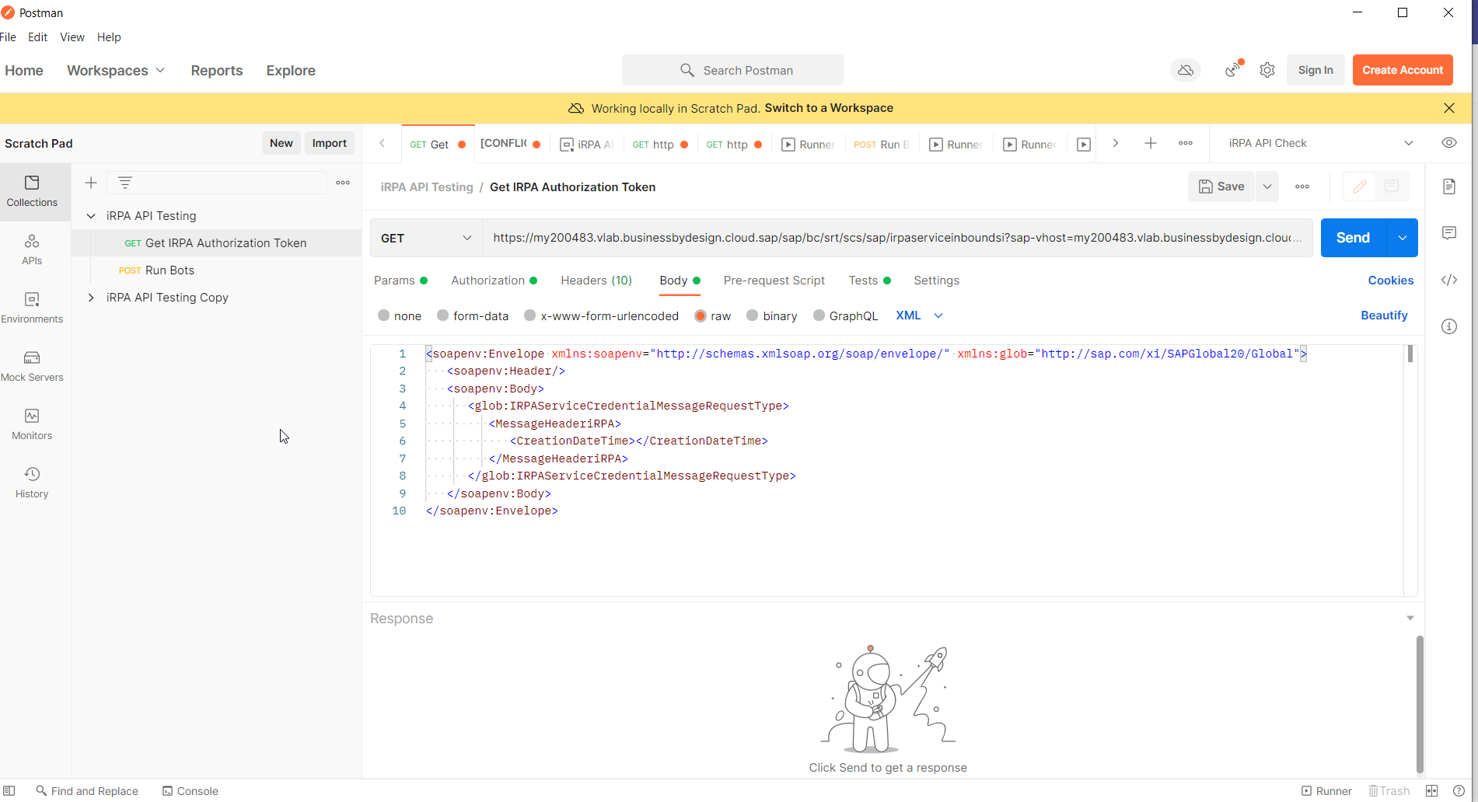The width and height of the screenshot is (1478, 802).
Task: Open the Send button dropdown arrow
Action: (x=1402, y=238)
